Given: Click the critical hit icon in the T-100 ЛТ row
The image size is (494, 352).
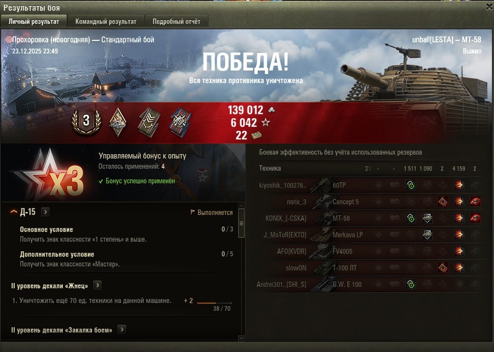Looking at the screenshot, I should tap(443, 267).
